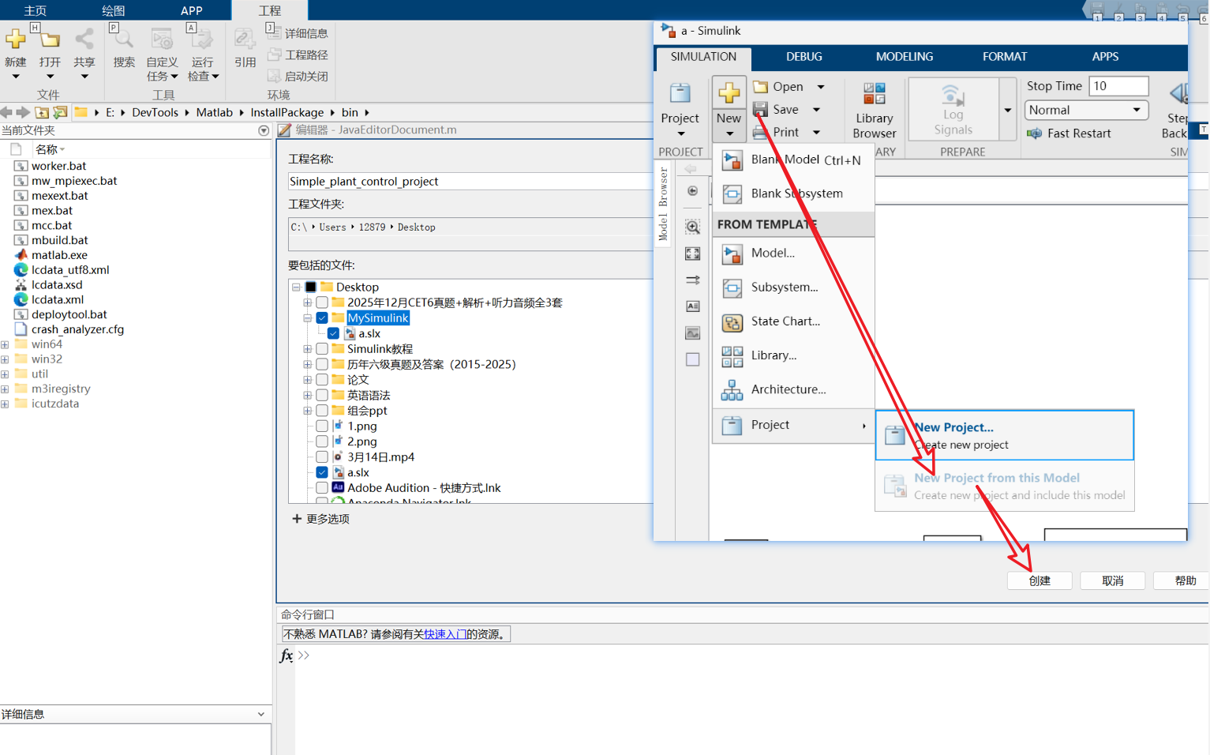
Task: Click the fit to view icon in Simulink palette
Action: (x=692, y=254)
